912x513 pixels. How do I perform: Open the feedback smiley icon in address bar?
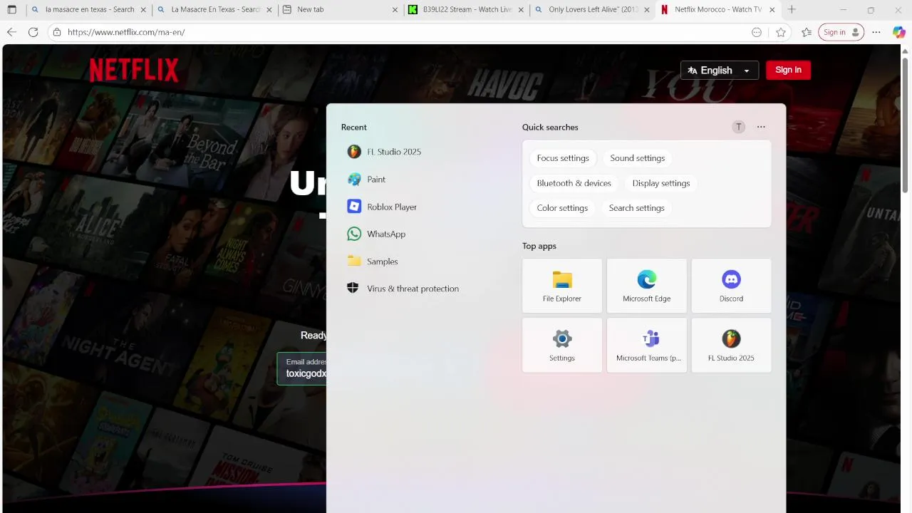757,32
